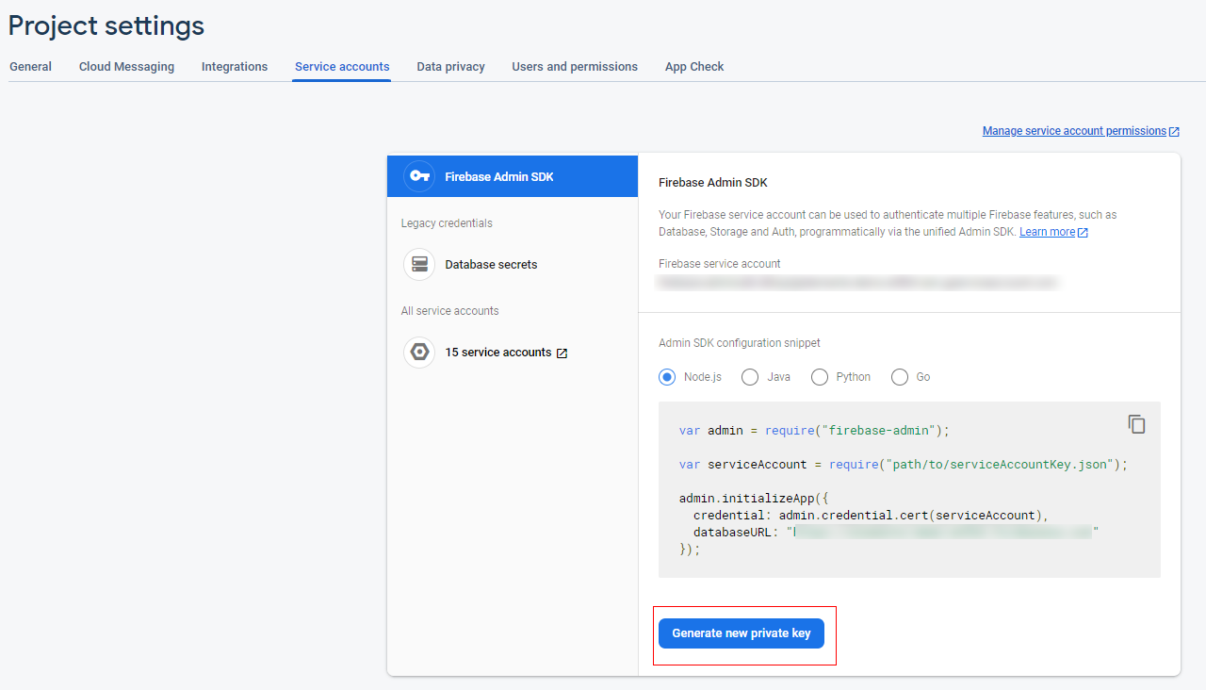Viewport: 1206px width, 690px height.
Task: Switch to the Data privacy tab
Action: coord(450,67)
